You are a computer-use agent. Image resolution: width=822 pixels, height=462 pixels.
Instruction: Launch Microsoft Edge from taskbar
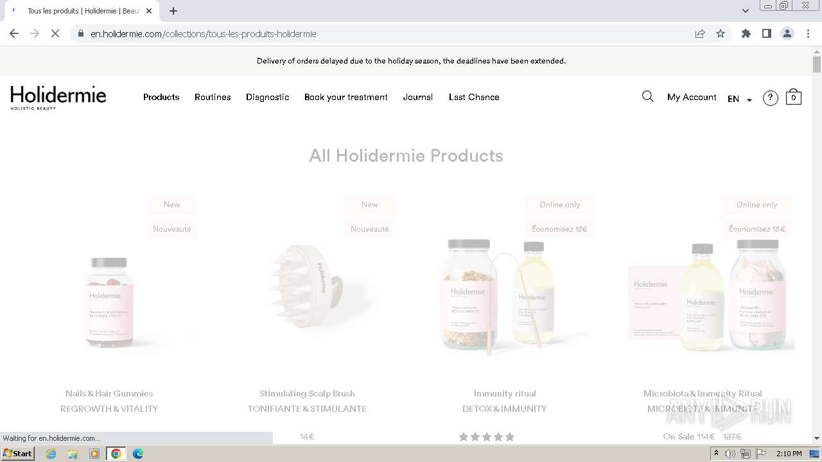(138, 454)
